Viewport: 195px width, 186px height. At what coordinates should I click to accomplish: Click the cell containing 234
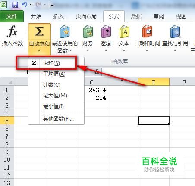coord(96,98)
